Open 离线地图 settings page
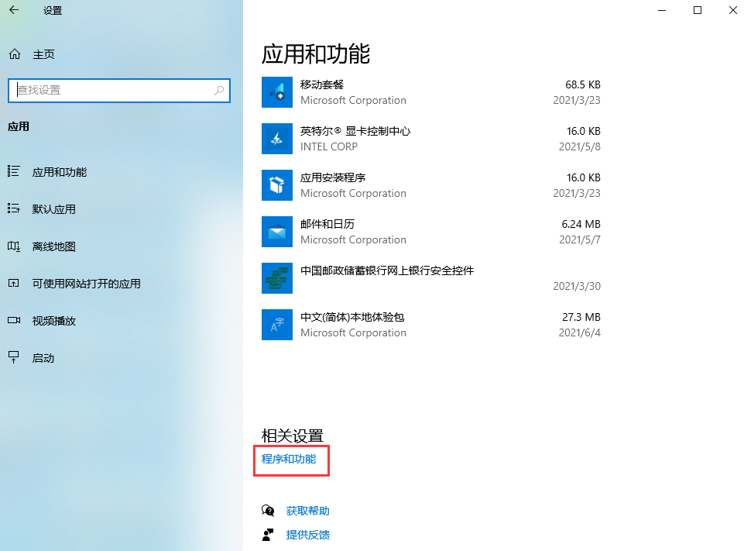This screenshot has height=551, width=744. pyautogui.click(x=53, y=246)
